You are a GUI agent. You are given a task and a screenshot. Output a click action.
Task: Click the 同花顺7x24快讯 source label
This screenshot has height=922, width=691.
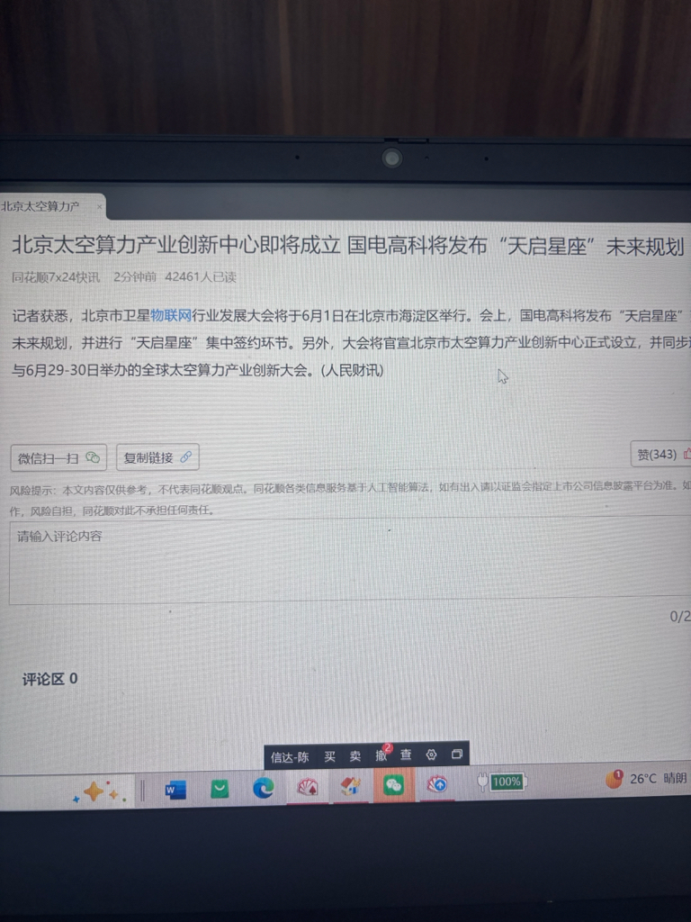[x=56, y=277]
